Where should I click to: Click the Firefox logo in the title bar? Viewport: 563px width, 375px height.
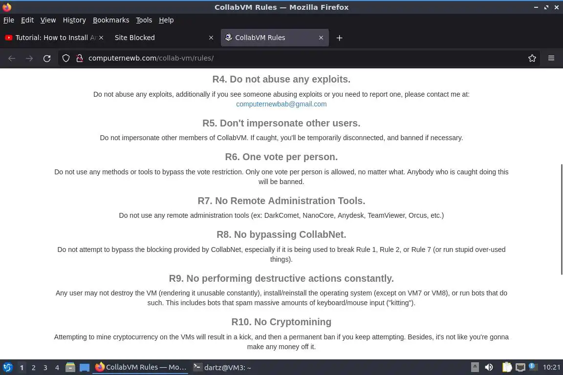[7, 7]
